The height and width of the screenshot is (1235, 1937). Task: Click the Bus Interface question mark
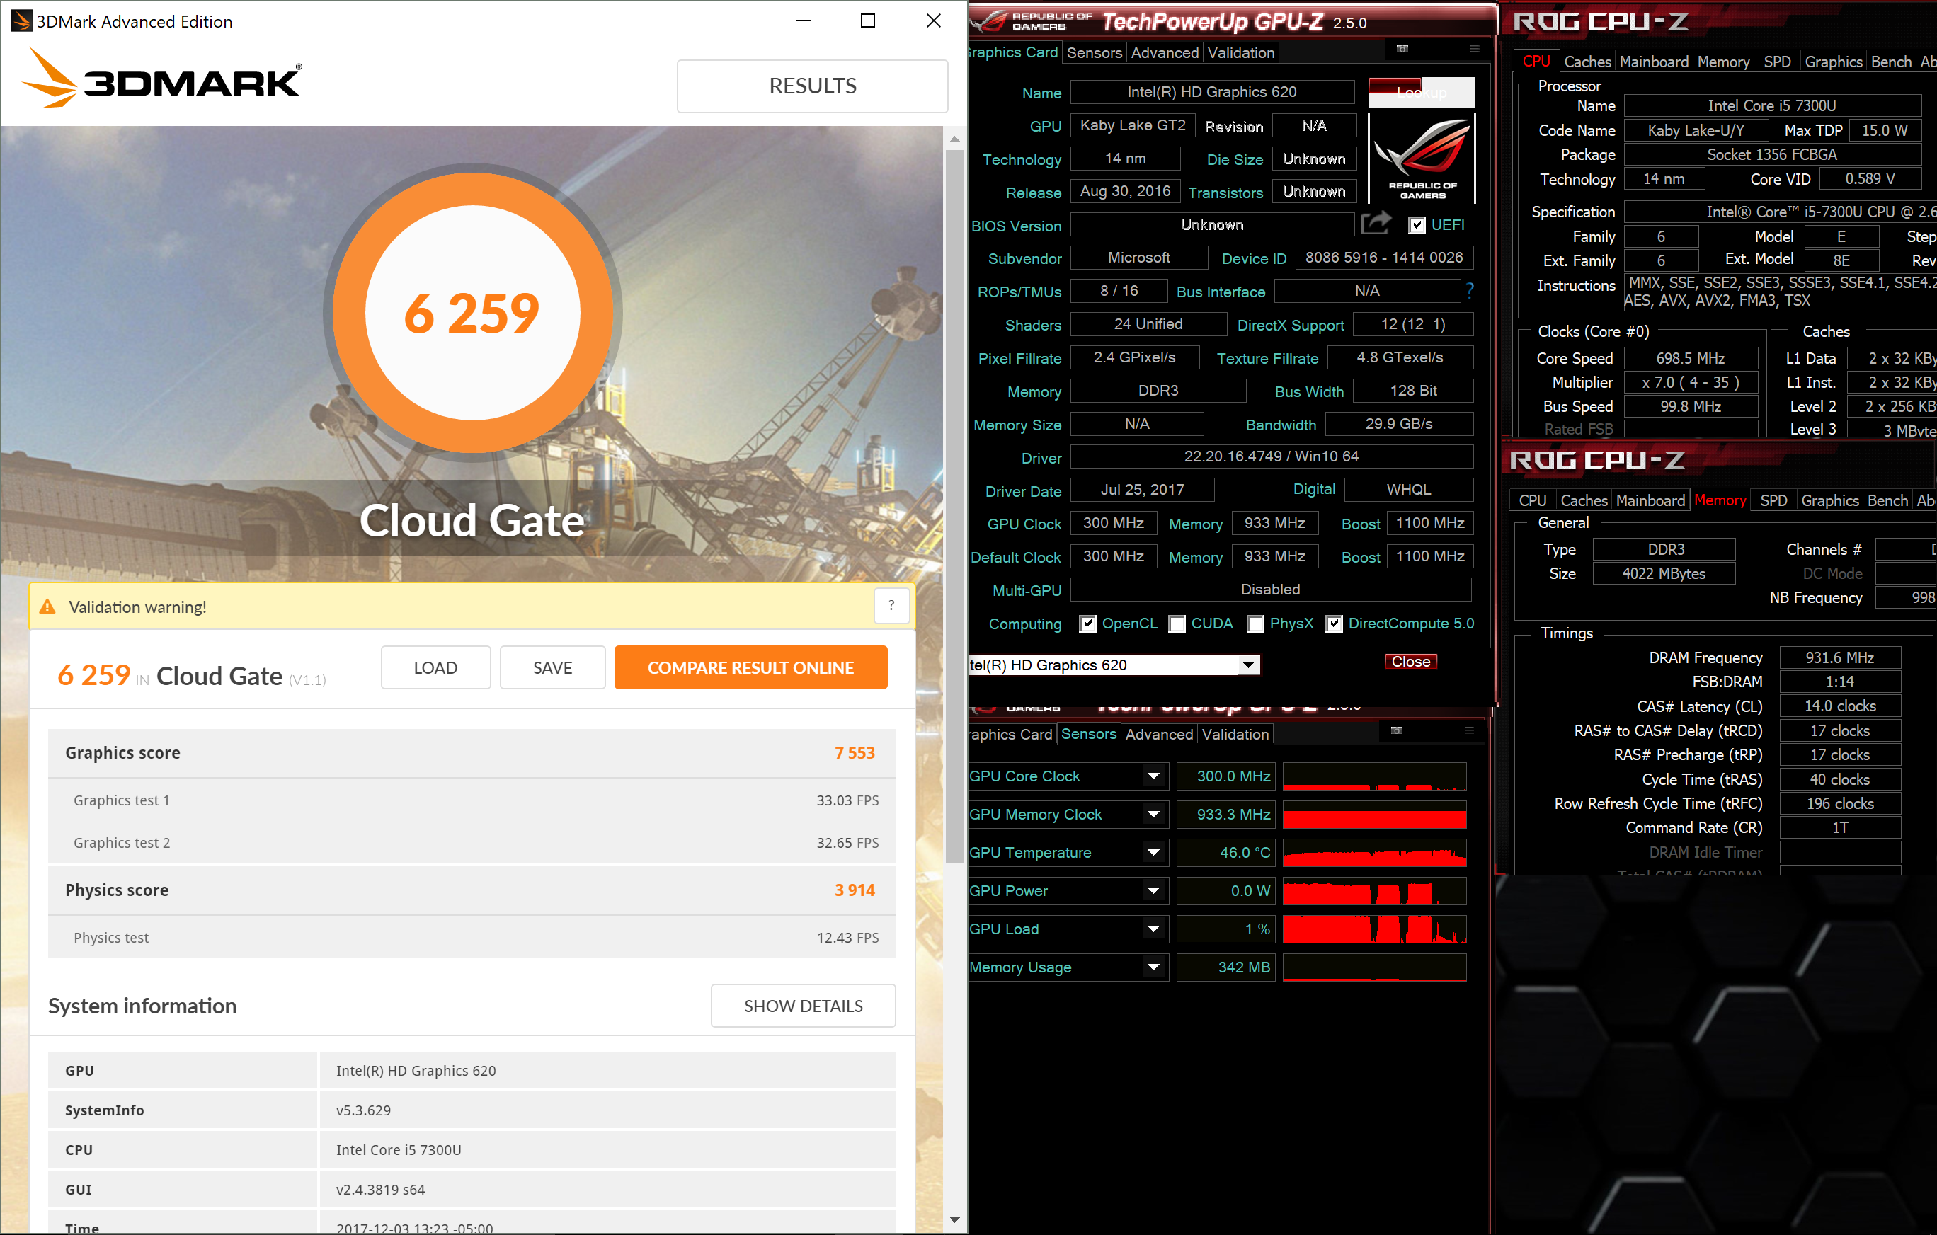tap(1470, 290)
